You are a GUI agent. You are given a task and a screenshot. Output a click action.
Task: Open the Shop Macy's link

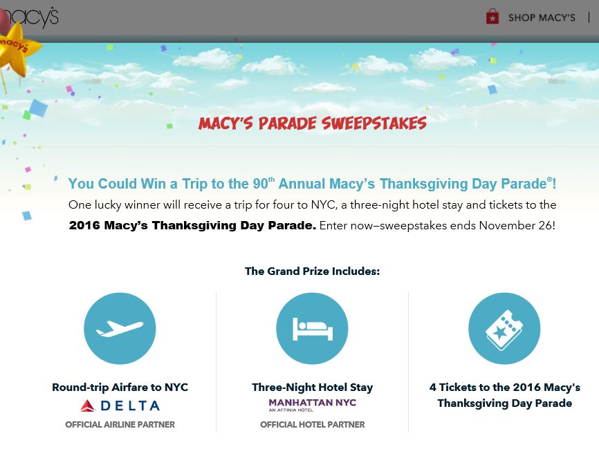pyautogui.click(x=542, y=17)
